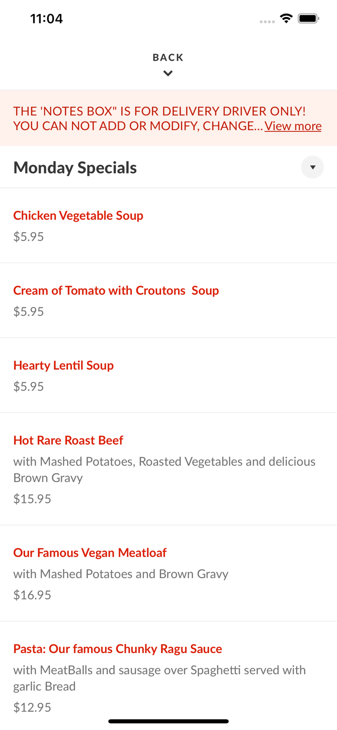Open Pasta Chunky Ragu Sauce item

tap(118, 649)
